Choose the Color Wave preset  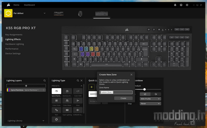point(67,100)
